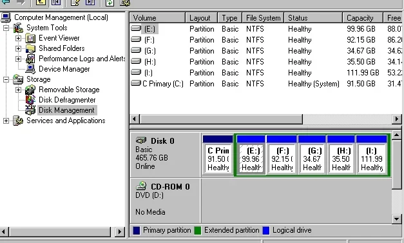Click the blue Logical drive legend swatch

click(x=266, y=230)
